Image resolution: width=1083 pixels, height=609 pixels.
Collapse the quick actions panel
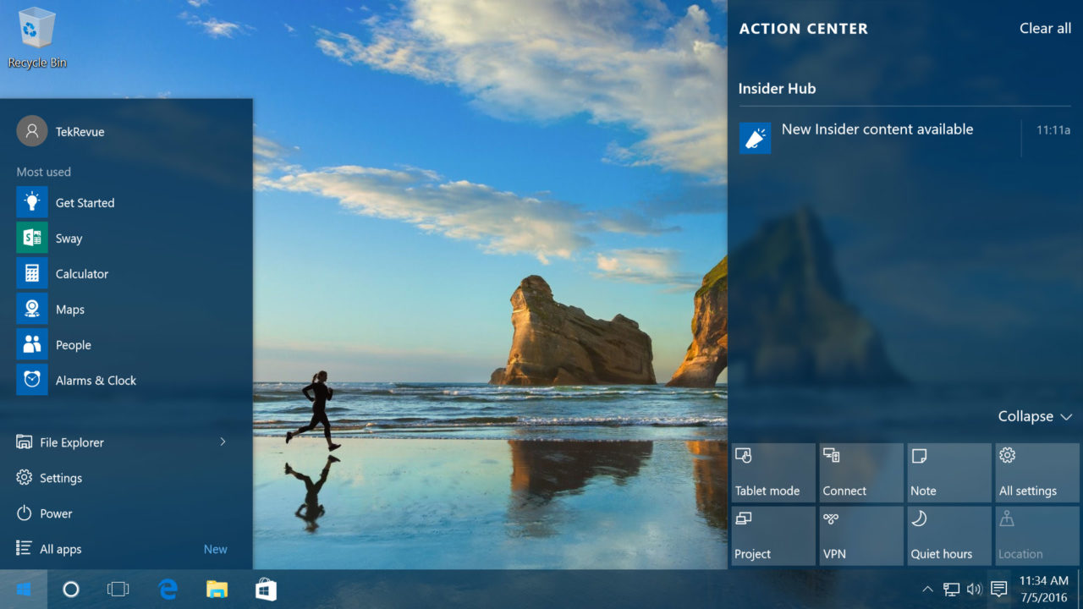click(x=1036, y=416)
